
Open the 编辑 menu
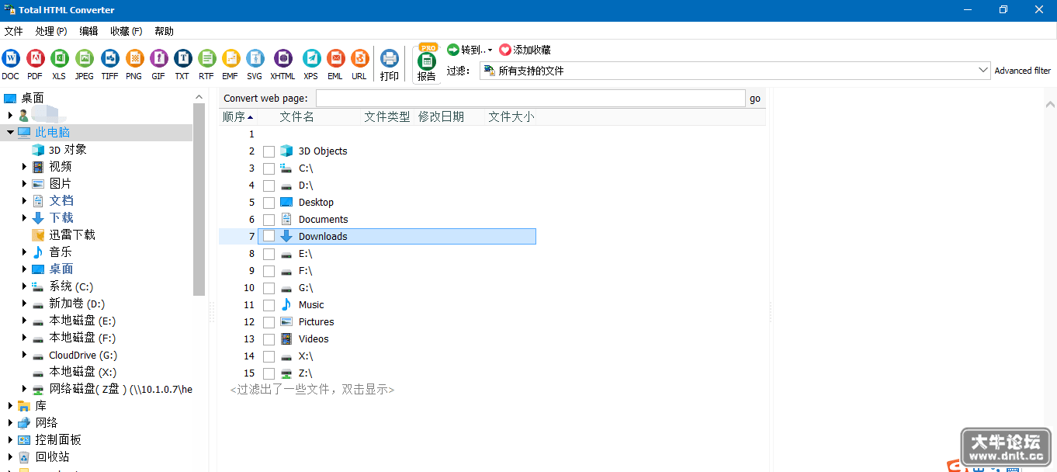[x=88, y=31]
